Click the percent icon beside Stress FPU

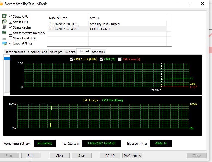click(4, 21)
